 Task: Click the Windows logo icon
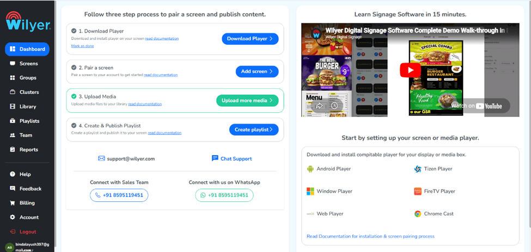click(310, 192)
